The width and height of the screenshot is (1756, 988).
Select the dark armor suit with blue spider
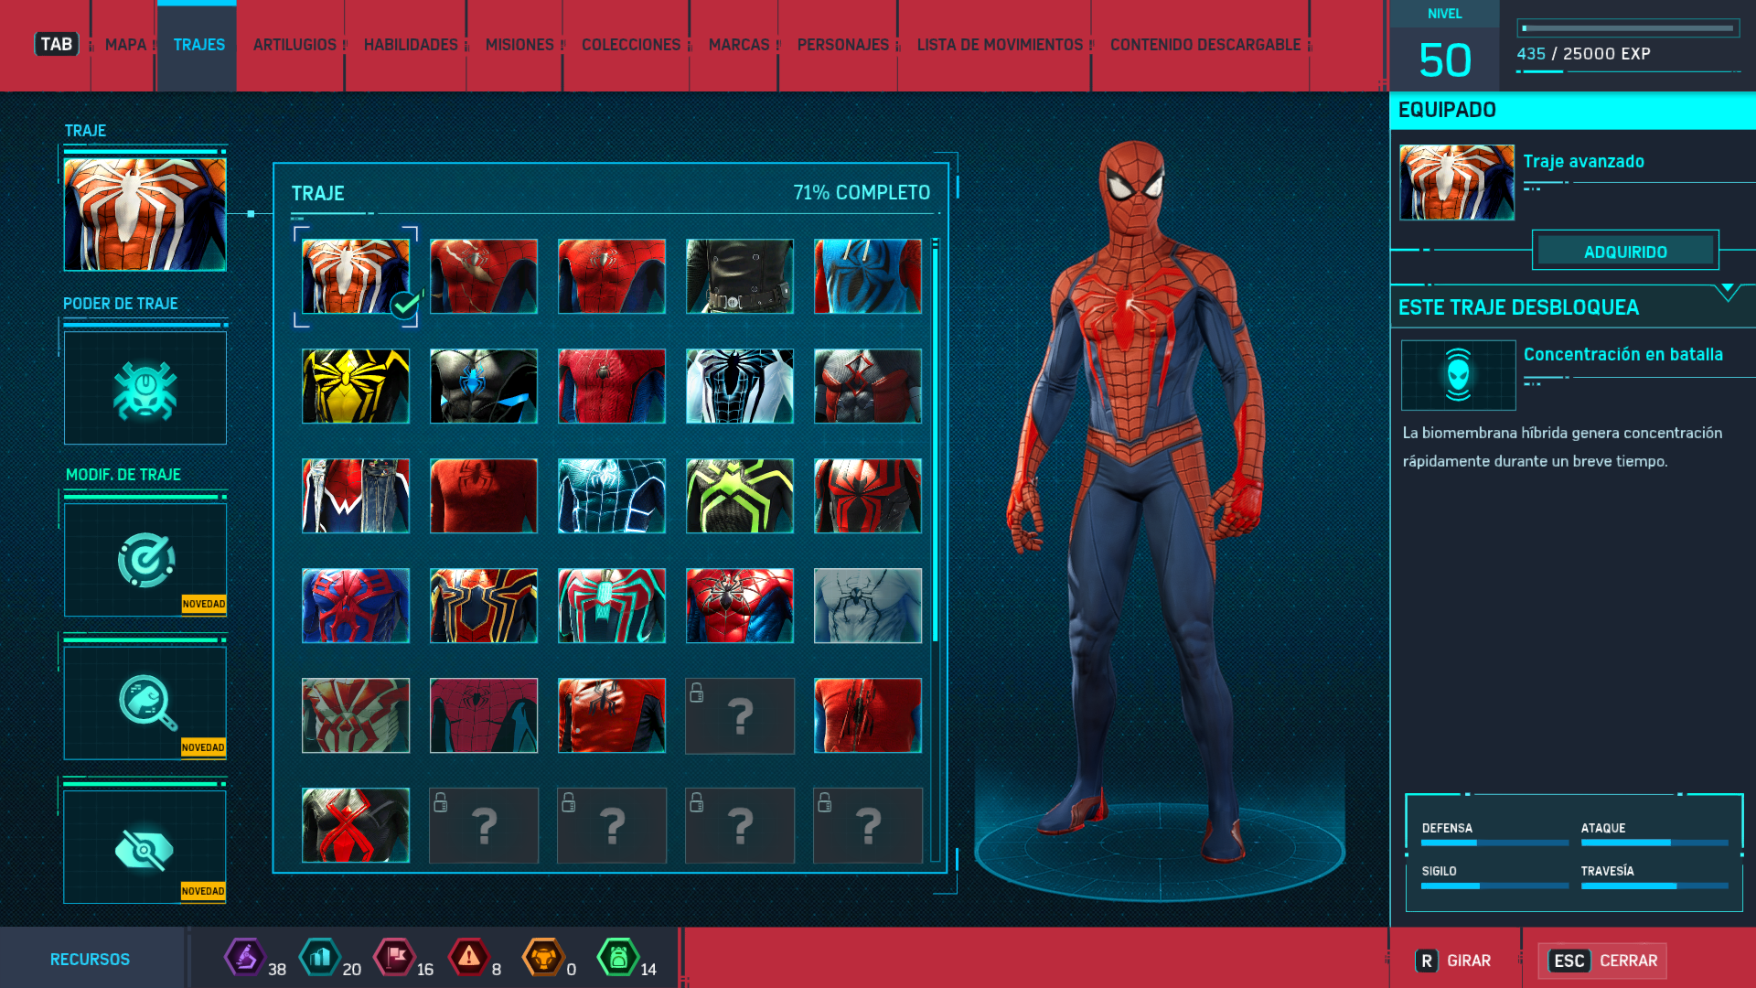point(484,386)
